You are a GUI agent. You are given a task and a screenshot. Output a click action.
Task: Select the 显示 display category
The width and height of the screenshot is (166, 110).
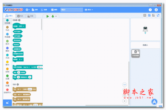pyautogui.click(x=7, y=42)
